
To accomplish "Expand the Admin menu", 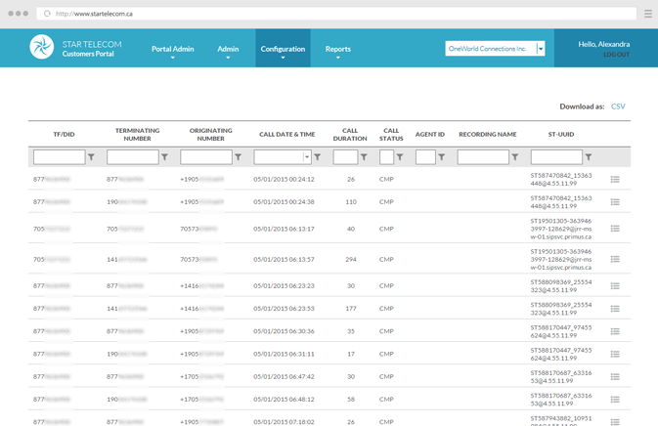I will pos(228,50).
